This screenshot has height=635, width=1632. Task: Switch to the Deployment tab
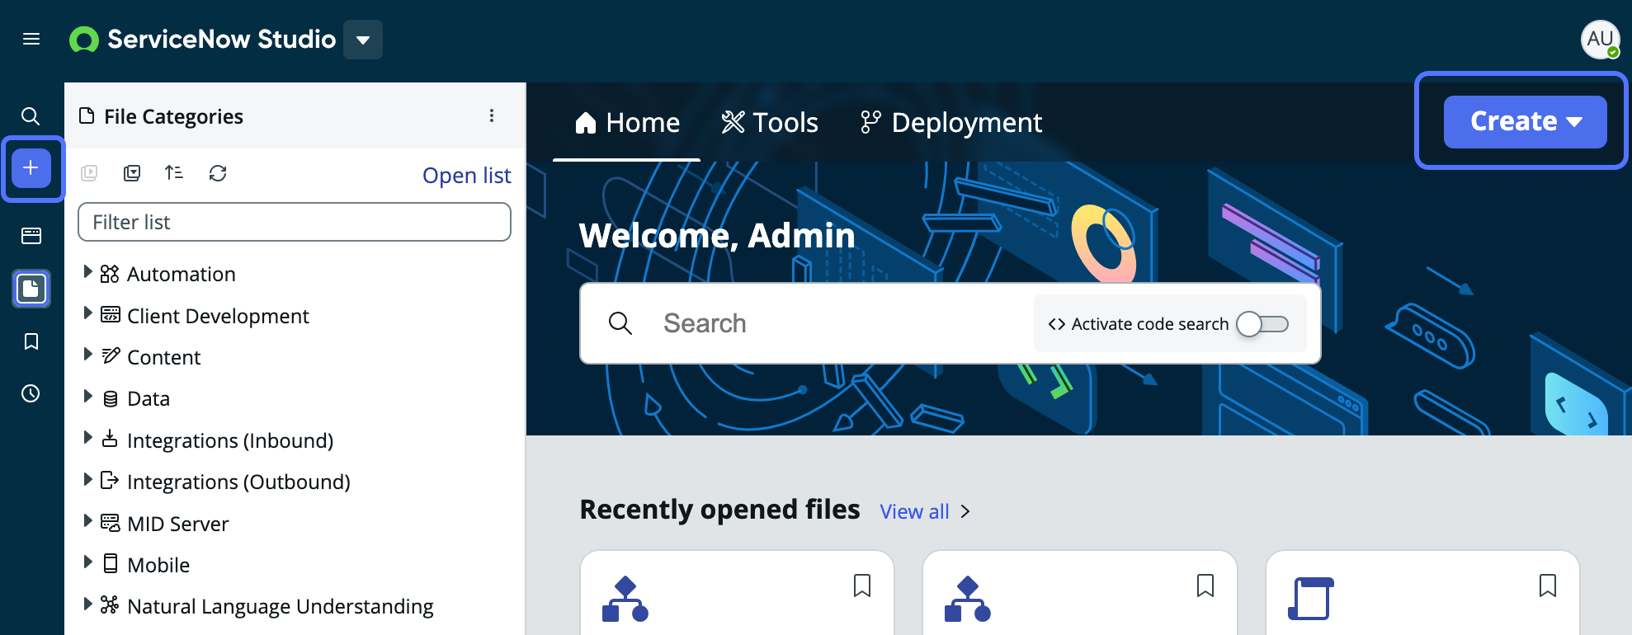950,123
